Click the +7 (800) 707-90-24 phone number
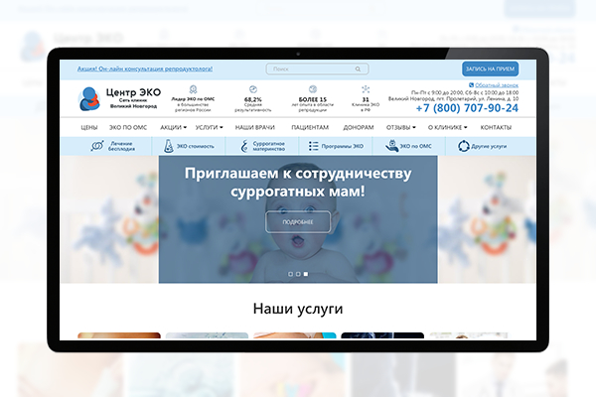The width and height of the screenshot is (596, 397). tap(467, 108)
